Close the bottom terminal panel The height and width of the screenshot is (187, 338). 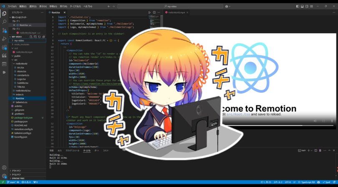pos(334,150)
